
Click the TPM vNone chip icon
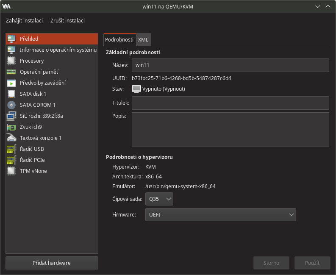(x=11, y=171)
